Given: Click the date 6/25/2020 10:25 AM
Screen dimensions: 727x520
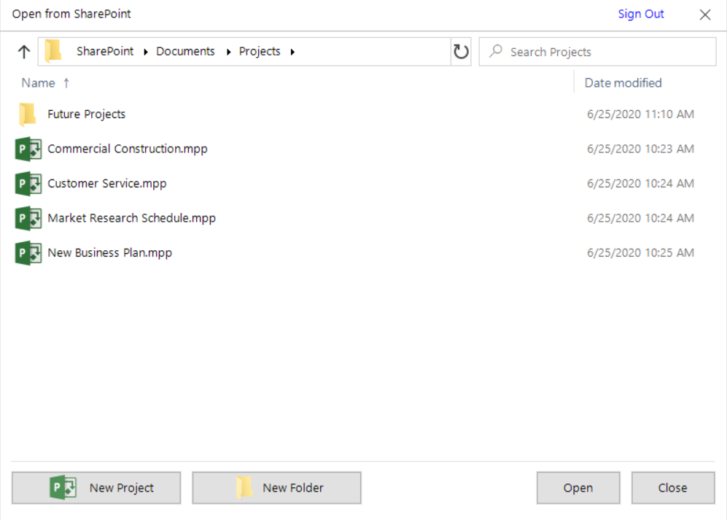Looking at the screenshot, I should (x=640, y=253).
